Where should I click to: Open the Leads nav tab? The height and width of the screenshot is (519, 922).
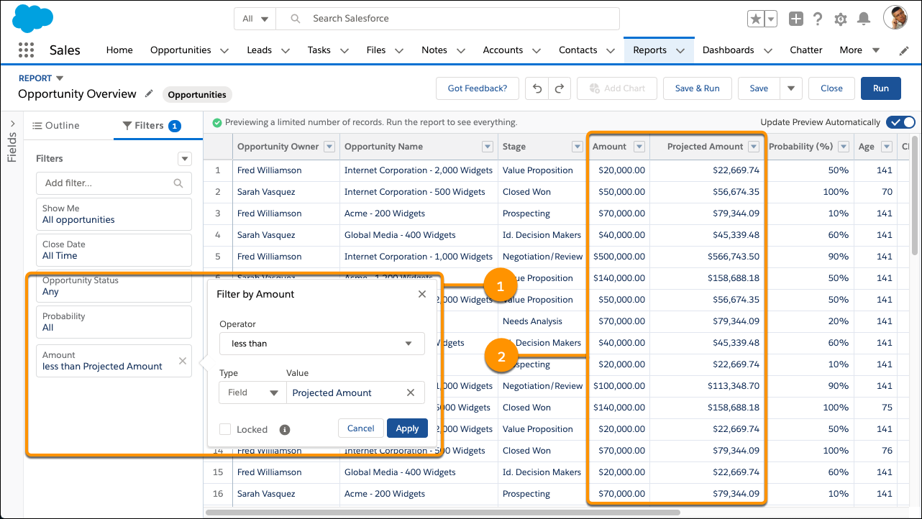click(259, 50)
